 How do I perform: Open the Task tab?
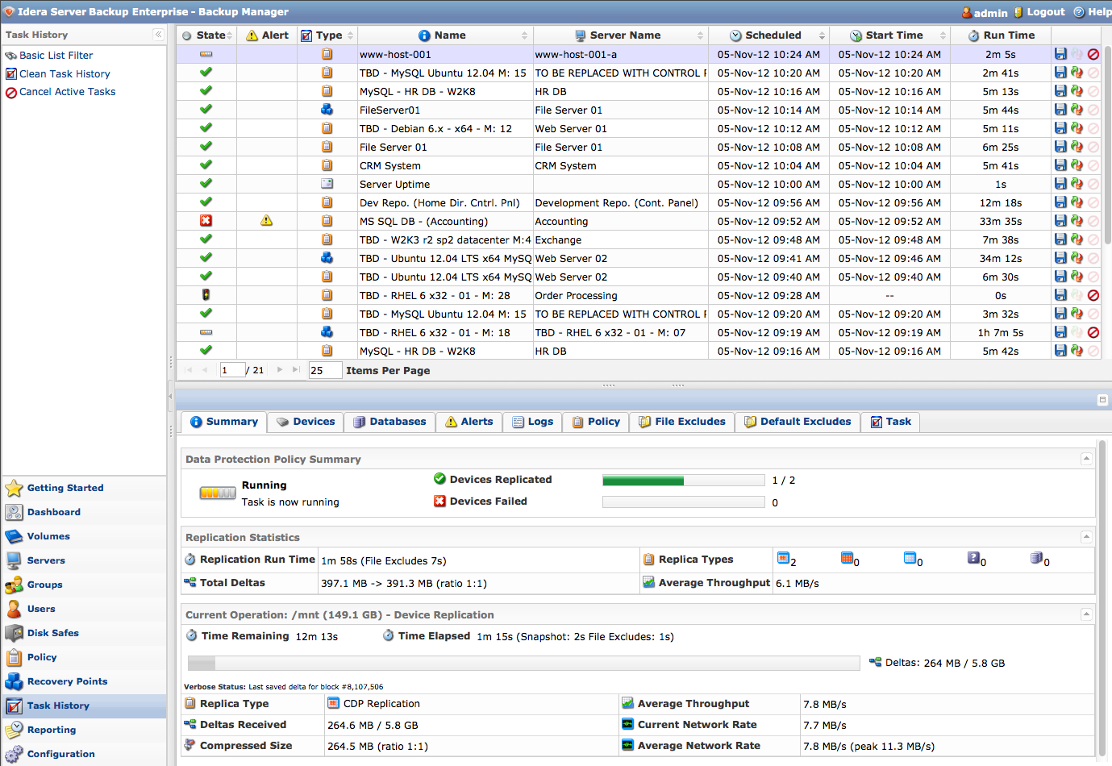coord(891,422)
